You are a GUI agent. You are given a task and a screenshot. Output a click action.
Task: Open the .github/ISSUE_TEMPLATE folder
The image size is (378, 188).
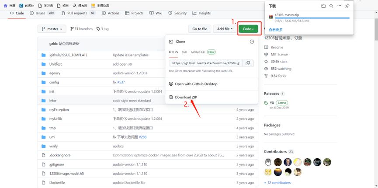(x=68, y=55)
